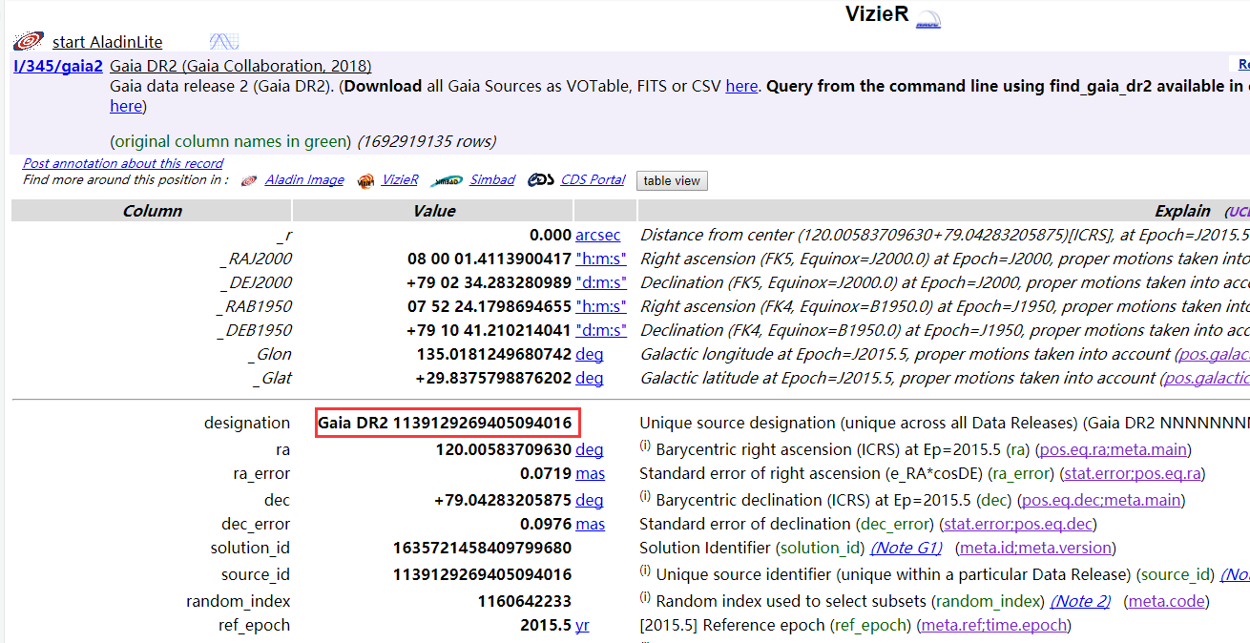1250x643 pixels.
Task: Click the _Glon value 135.0181249680742
Action: [492, 354]
